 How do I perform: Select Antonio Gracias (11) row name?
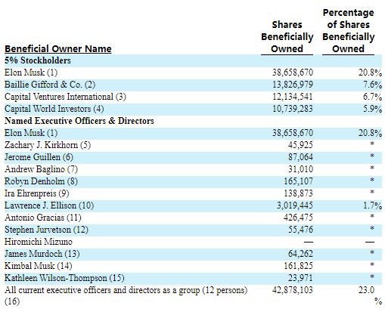click(x=43, y=218)
